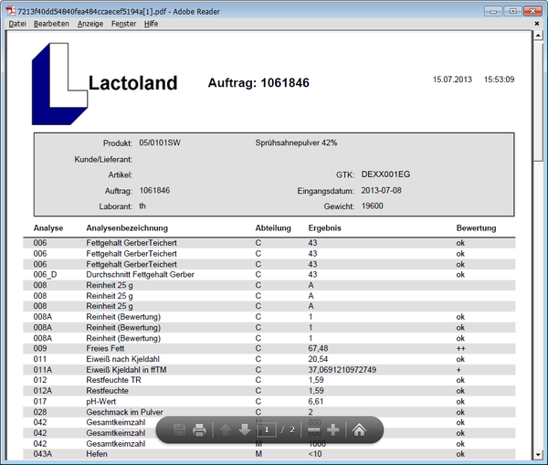Click Gewicht value '19600'
The width and height of the screenshot is (548, 465).
[373, 206]
